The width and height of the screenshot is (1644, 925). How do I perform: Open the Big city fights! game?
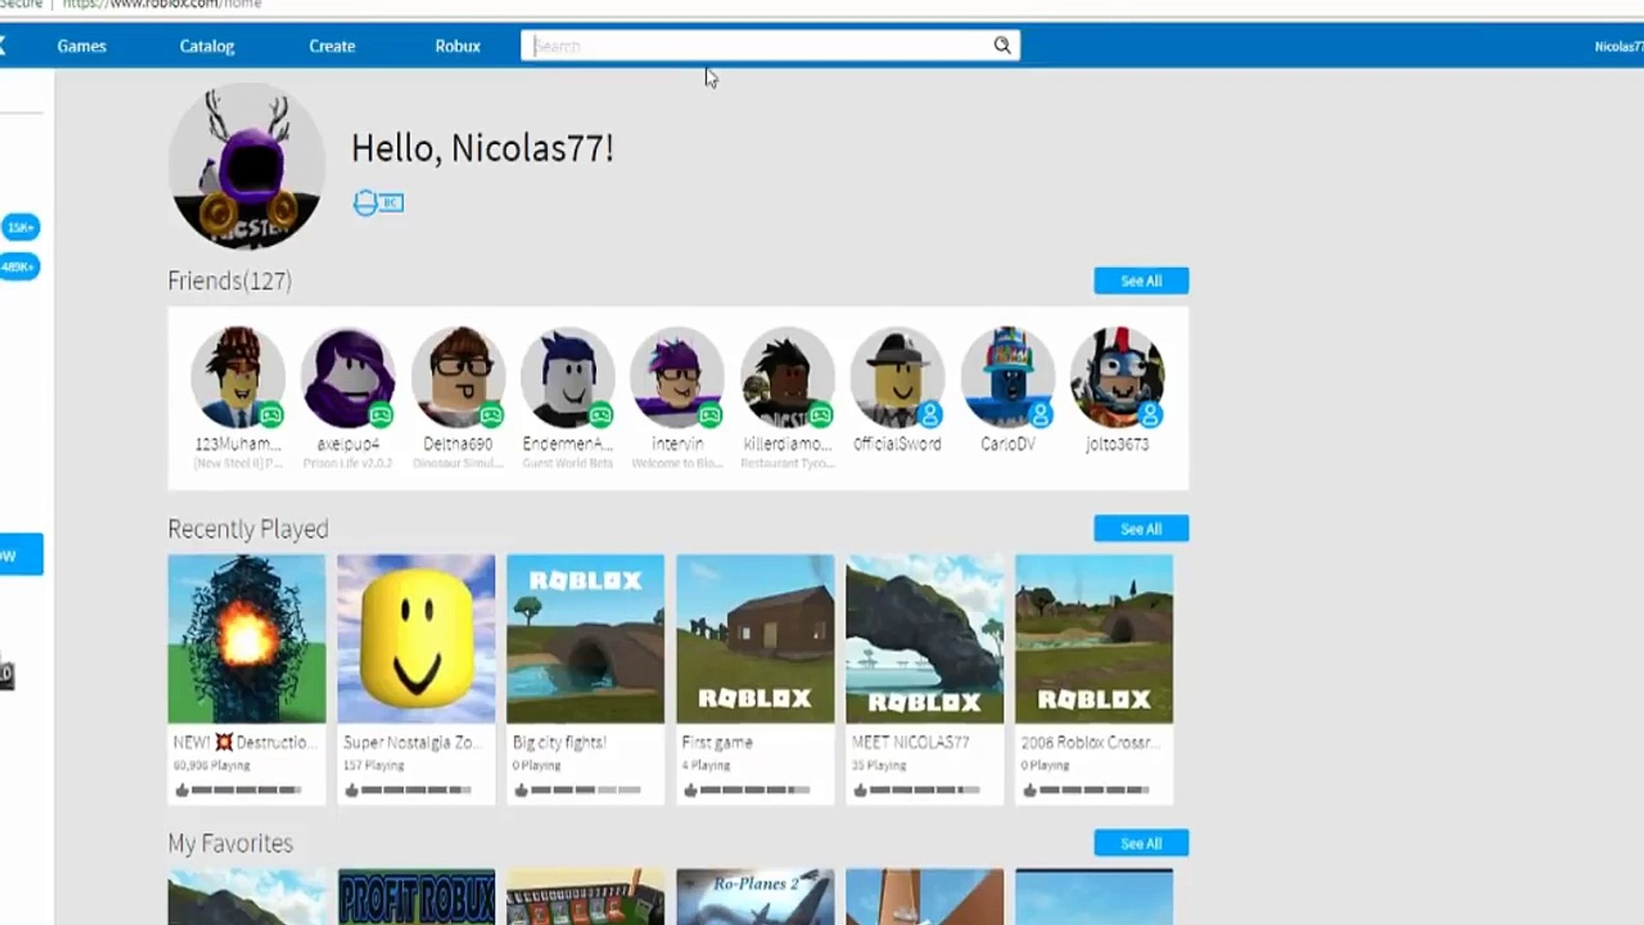pos(585,639)
